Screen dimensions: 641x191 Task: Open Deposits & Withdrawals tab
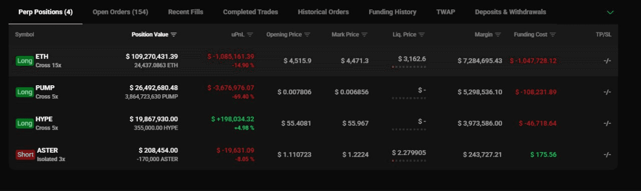click(511, 12)
